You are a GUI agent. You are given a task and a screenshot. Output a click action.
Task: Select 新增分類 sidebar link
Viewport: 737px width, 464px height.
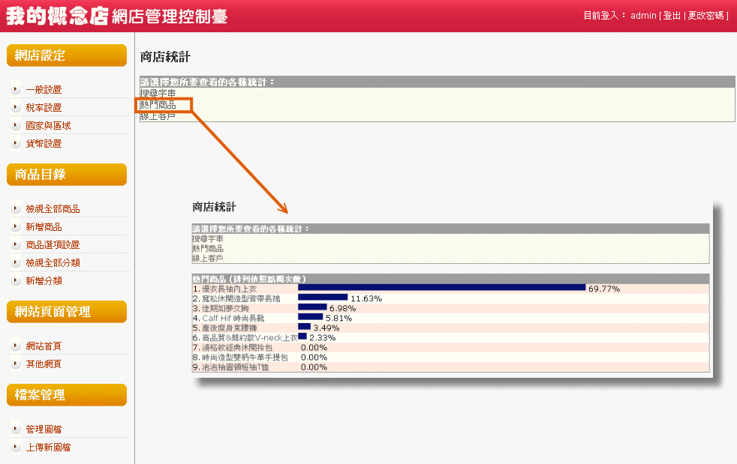tap(44, 281)
